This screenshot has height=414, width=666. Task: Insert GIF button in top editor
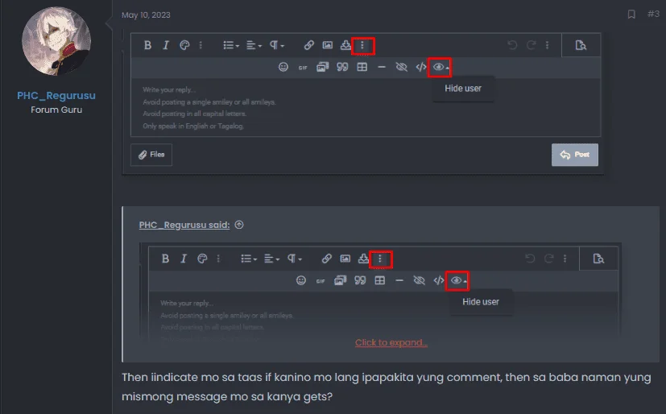coord(303,68)
